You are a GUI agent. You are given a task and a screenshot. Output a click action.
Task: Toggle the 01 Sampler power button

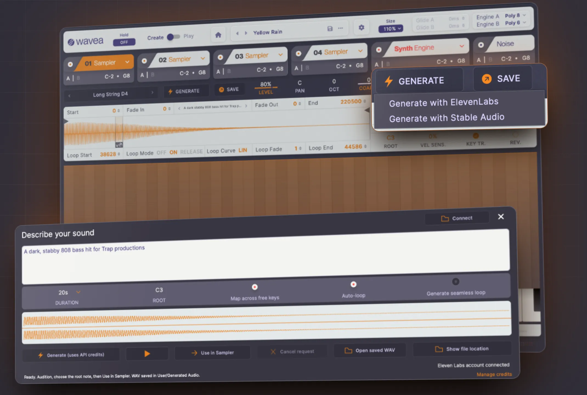[70, 64]
